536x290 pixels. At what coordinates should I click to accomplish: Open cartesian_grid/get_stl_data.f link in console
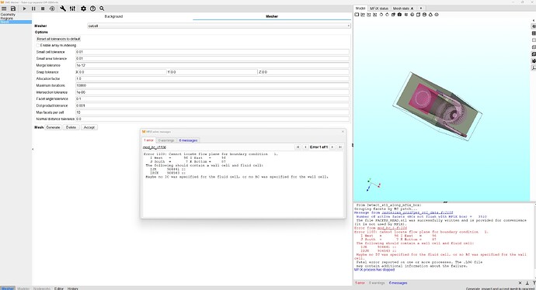(x=417, y=212)
